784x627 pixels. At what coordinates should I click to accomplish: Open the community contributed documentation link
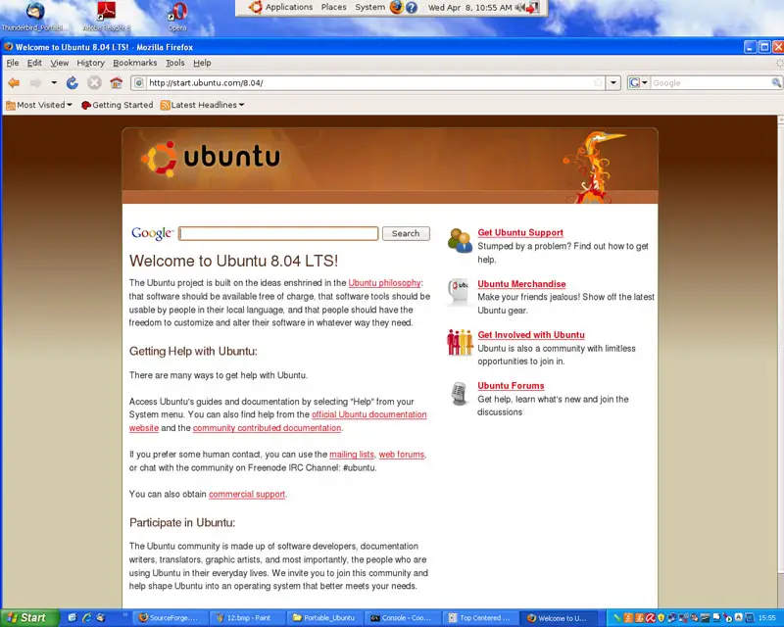pyautogui.click(x=267, y=428)
